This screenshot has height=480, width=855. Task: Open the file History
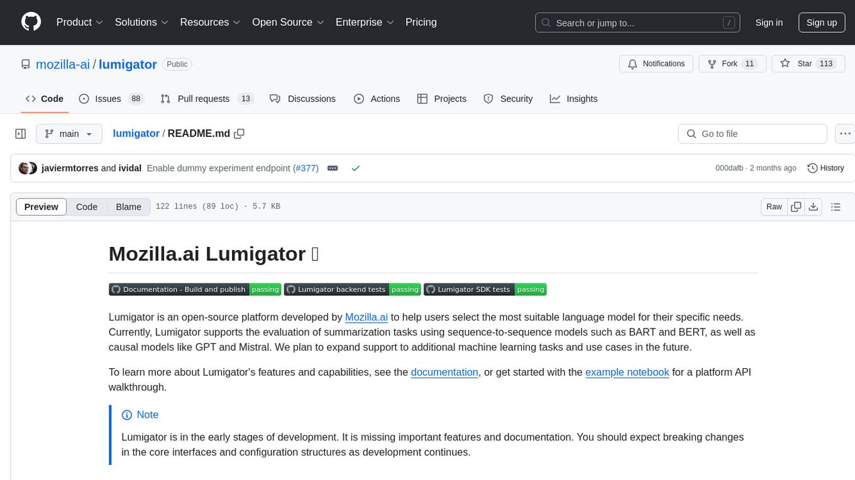(x=825, y=168)
